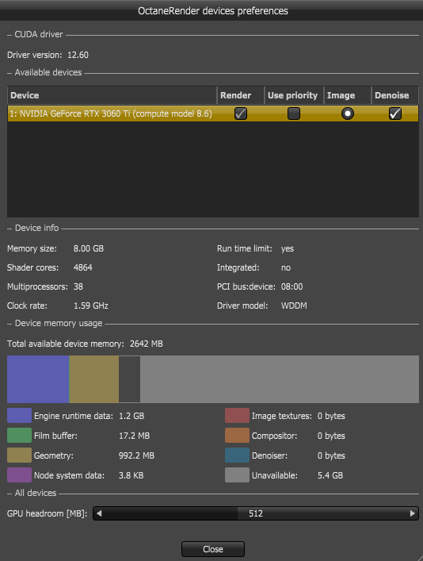
Task: Collapse the Device memory usage section
Action: [x=10, y=324]
